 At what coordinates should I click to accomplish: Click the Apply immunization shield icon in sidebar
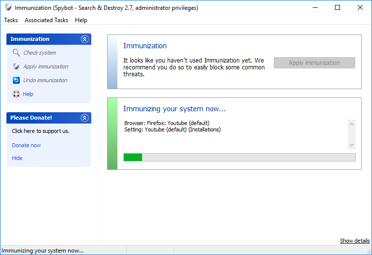(x=16, y=66)
